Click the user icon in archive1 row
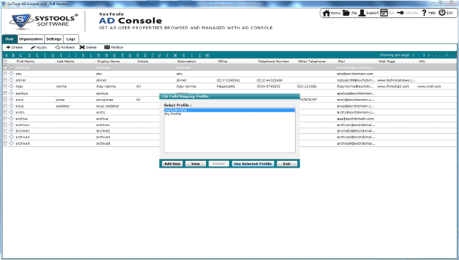Screen dimensions: 459x260 11,125
